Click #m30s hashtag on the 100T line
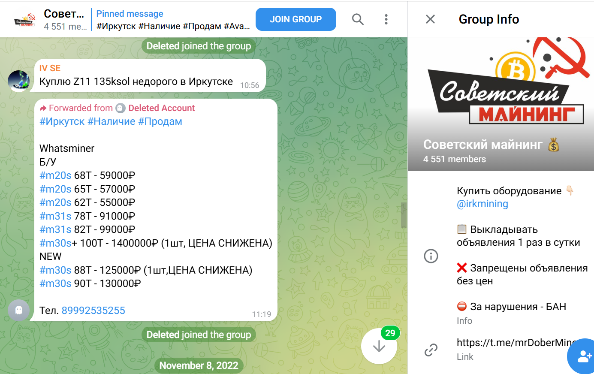594x374 pixels. tap(55, 243)
